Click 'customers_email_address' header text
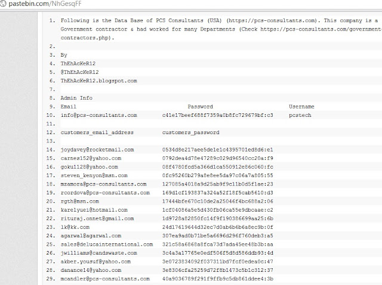 click(97, 132)
